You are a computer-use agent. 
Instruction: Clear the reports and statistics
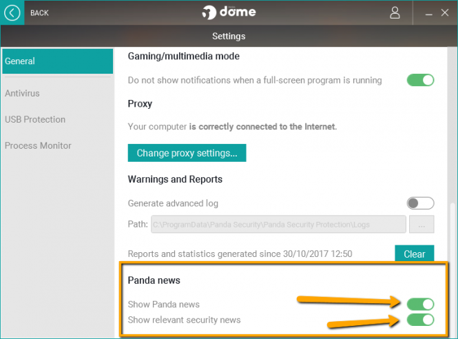414,254
